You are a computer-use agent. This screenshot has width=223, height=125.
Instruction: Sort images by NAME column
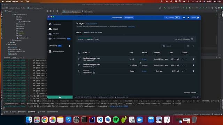(x=86, y=53)
